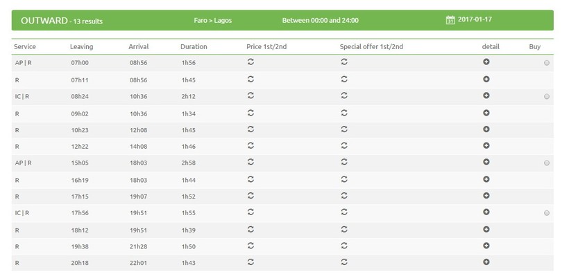Open the detail icon on the 20h18 row
This screenshot has width=569, height=274.
point(486,262)
